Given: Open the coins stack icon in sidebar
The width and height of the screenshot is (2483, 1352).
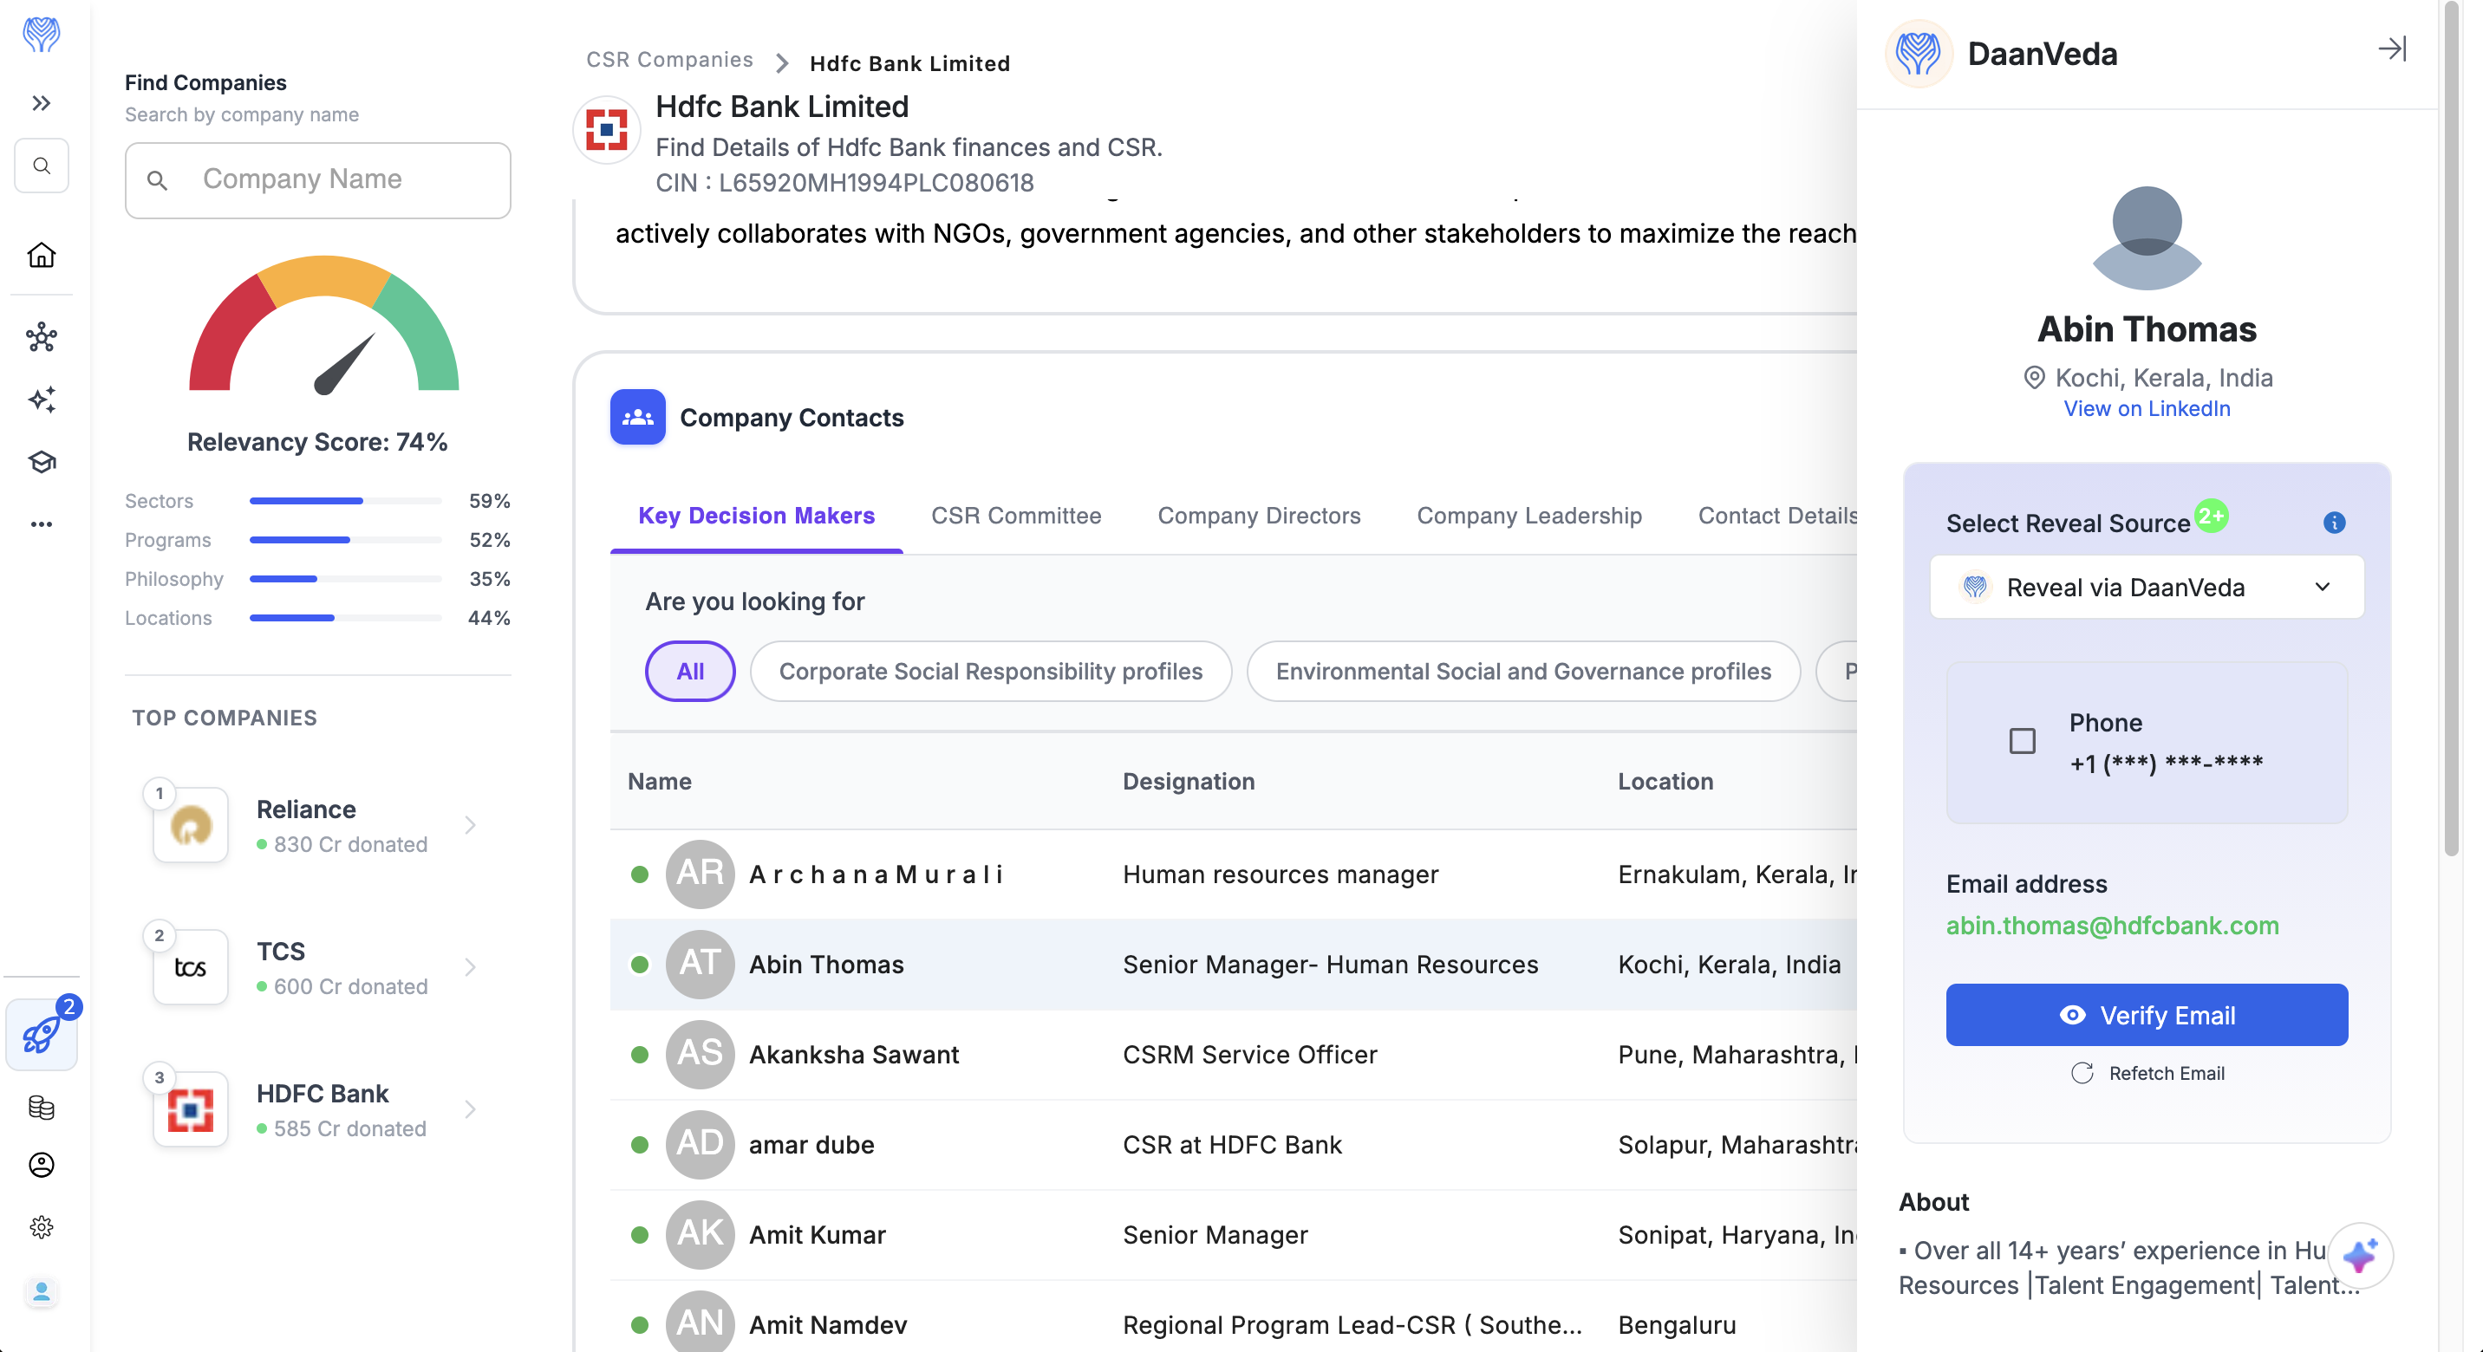Looking at the screenshot, I should (42, 1108).
